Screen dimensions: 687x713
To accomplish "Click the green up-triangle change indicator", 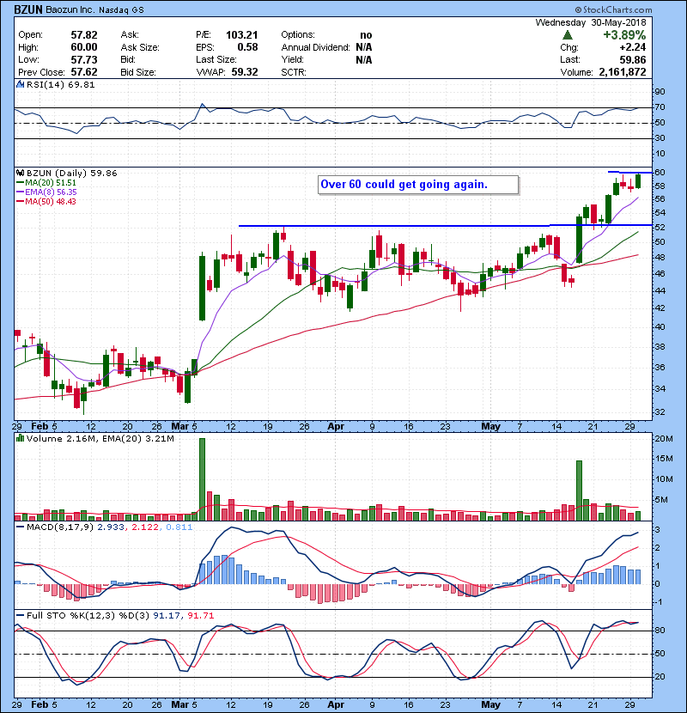I will coord(567,35).
